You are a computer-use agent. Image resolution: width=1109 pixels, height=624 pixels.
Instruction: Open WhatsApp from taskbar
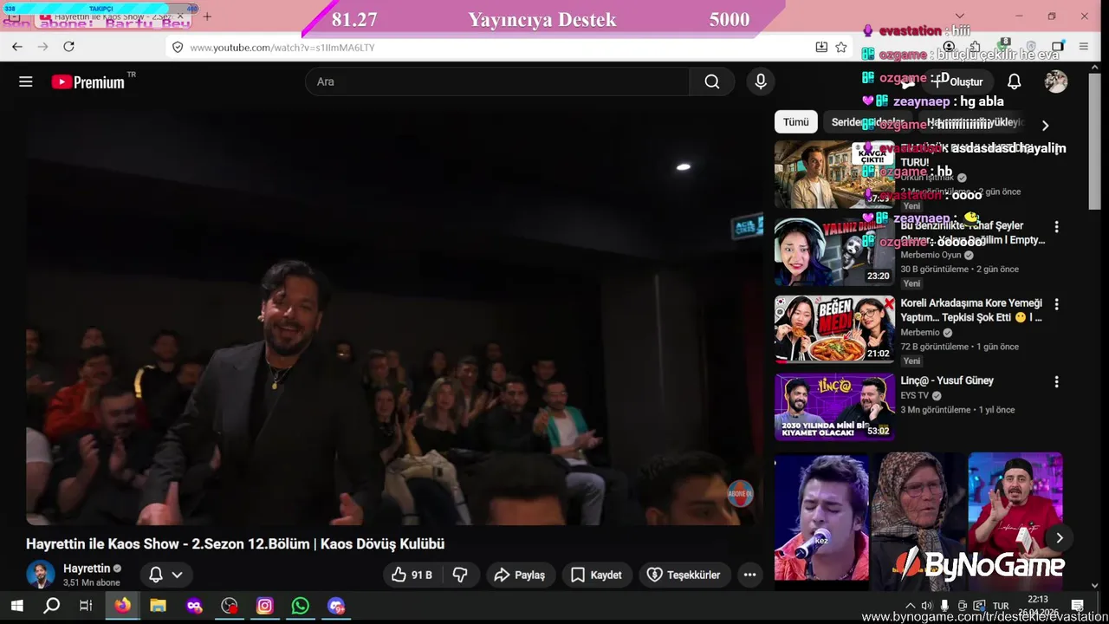[301, 606]
